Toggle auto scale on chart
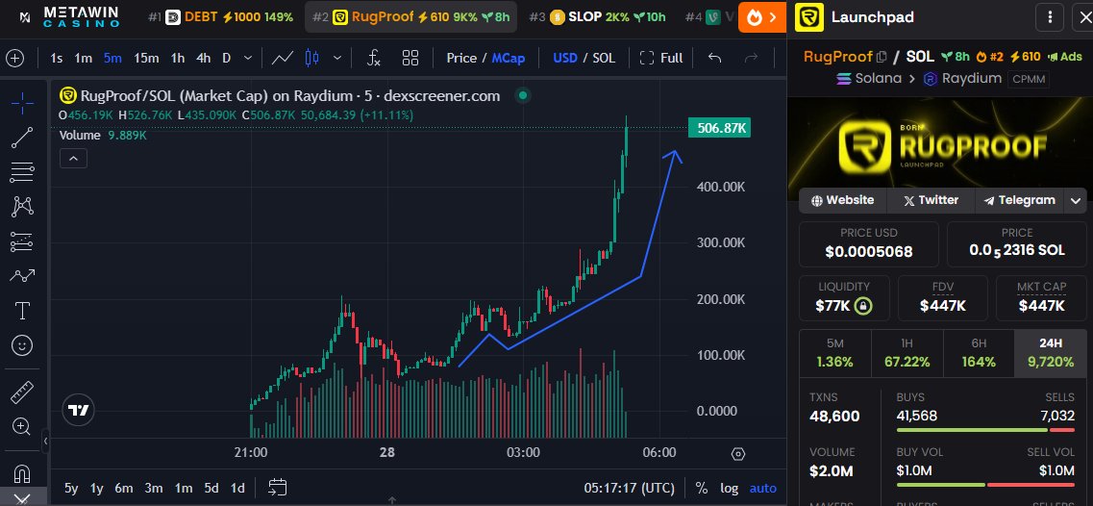 [762, 488]
